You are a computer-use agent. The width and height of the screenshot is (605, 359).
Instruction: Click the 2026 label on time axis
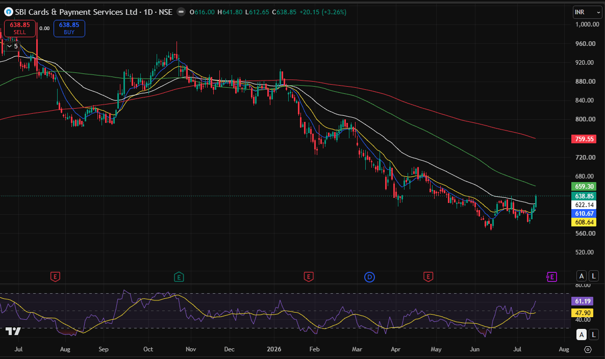pyautogui.click(x=274, y=349)
